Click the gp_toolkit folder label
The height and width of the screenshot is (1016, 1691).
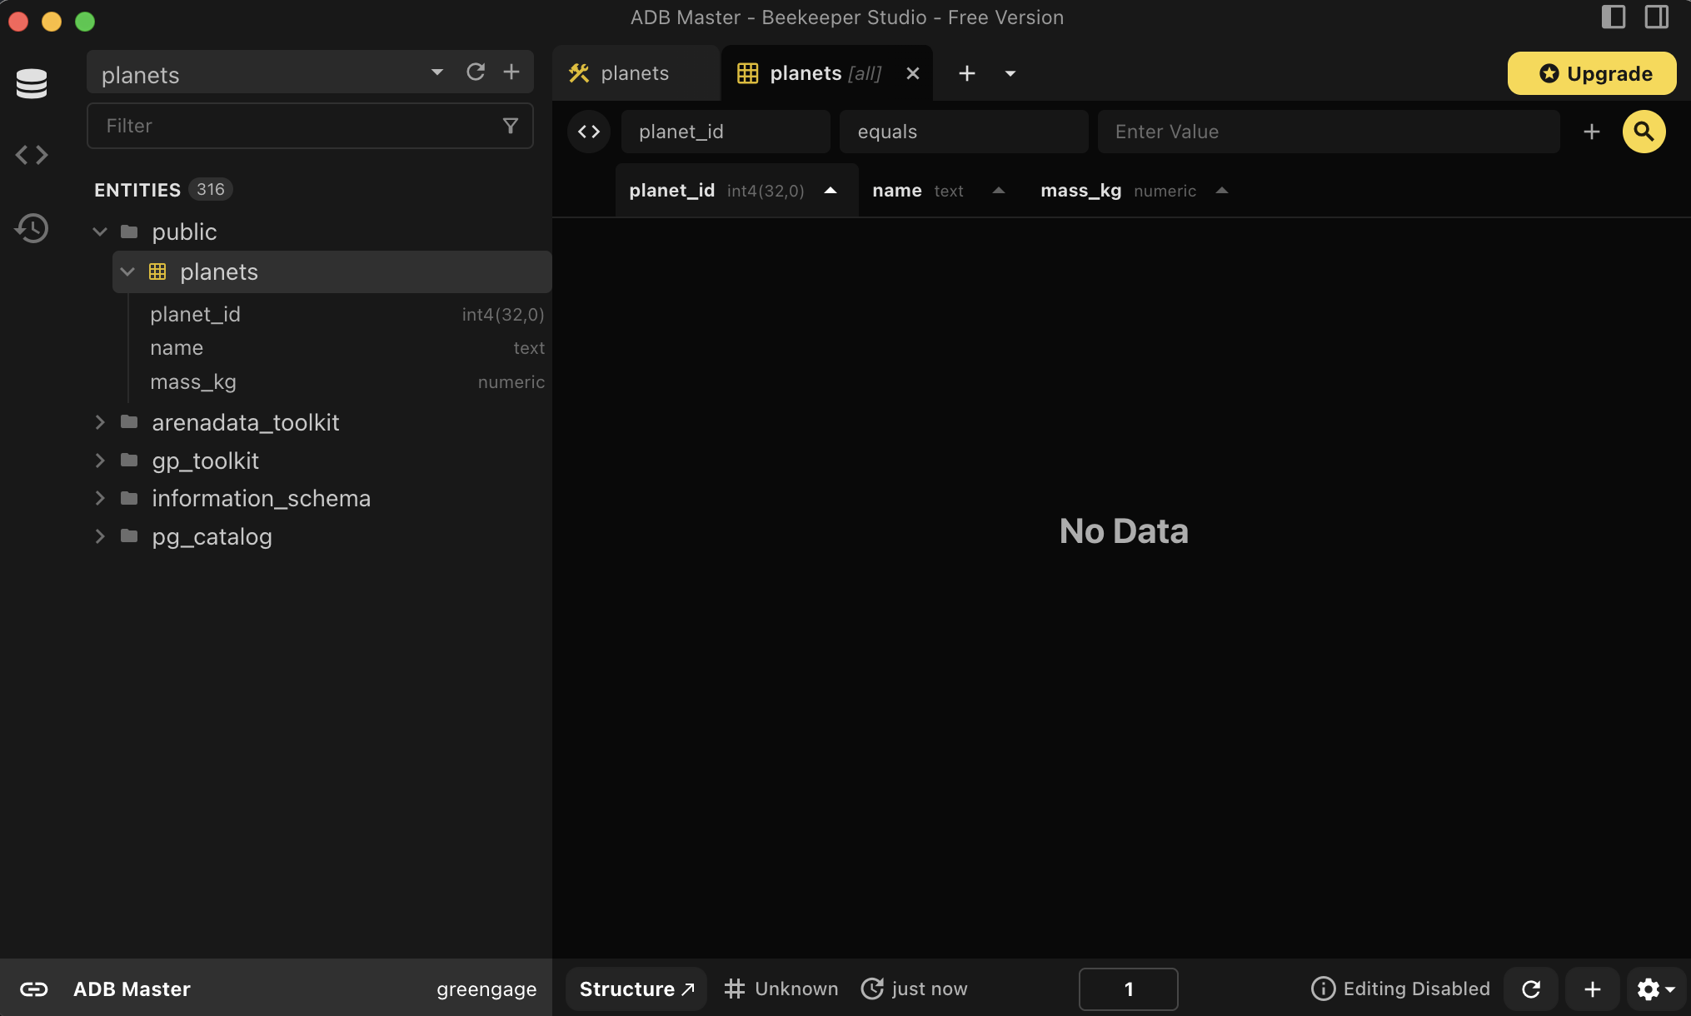coord(205,461)
